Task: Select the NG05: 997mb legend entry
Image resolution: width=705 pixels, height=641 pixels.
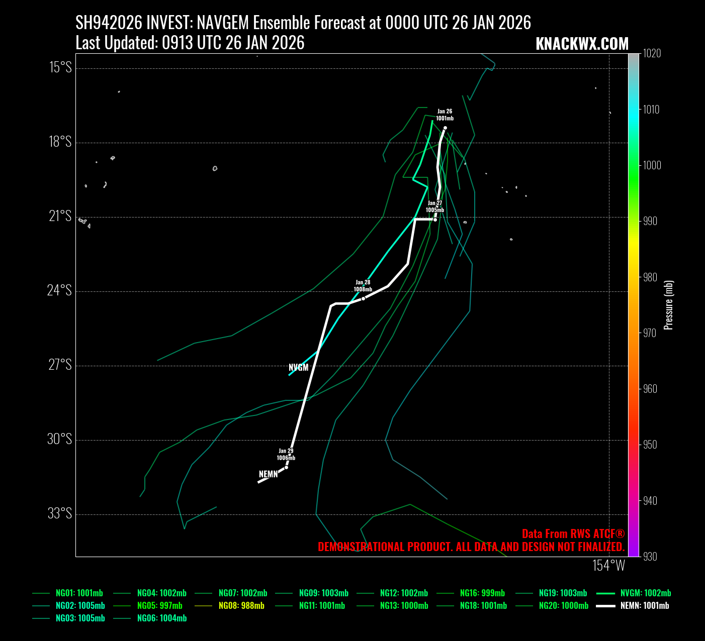Action: point(159,606)
